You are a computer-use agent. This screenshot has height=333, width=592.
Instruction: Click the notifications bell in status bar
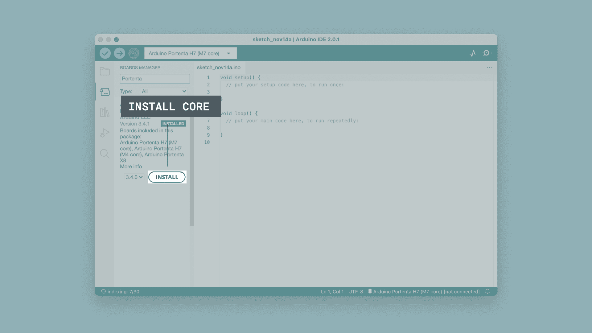pyautogui.click(x=487, y=291)
